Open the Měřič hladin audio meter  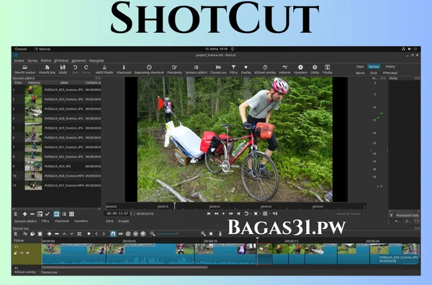point(104,67)
